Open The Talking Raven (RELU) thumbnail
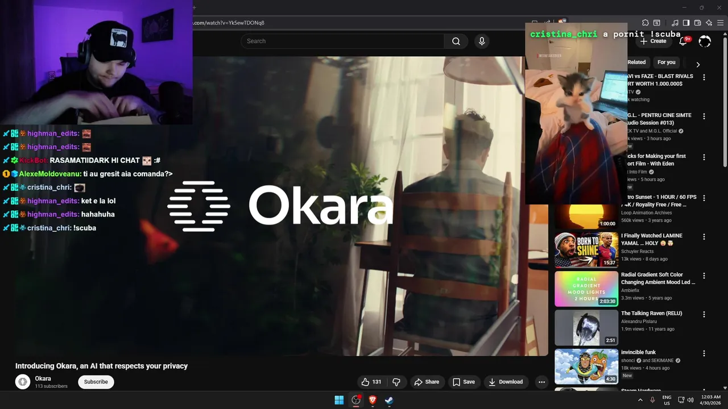 [x=586, y=327]
